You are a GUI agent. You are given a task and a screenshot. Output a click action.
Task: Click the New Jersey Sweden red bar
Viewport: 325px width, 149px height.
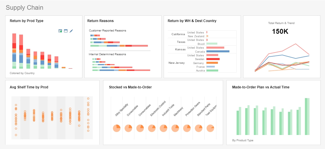click(x=213, y=59)
